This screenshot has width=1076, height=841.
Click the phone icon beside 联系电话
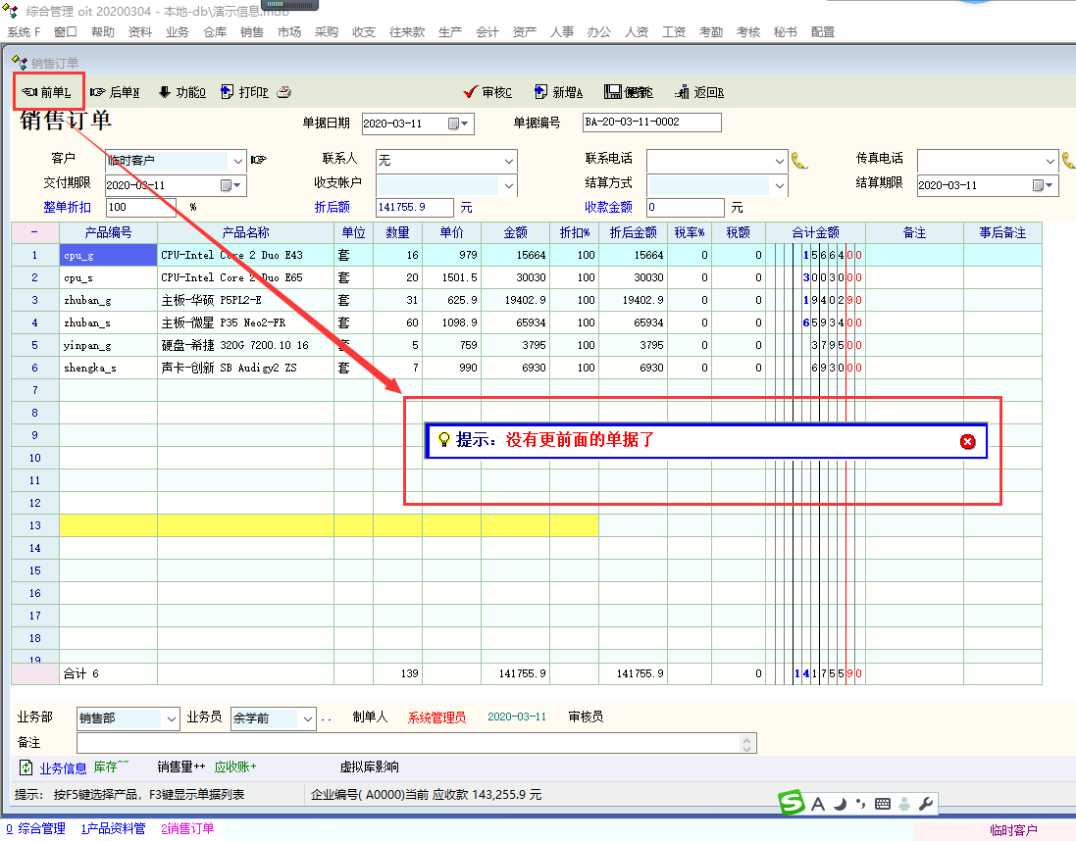coord(799,160)
